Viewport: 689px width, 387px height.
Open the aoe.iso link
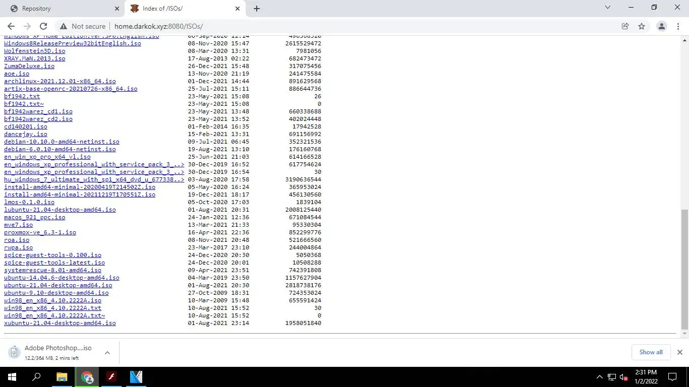[17, 74]
